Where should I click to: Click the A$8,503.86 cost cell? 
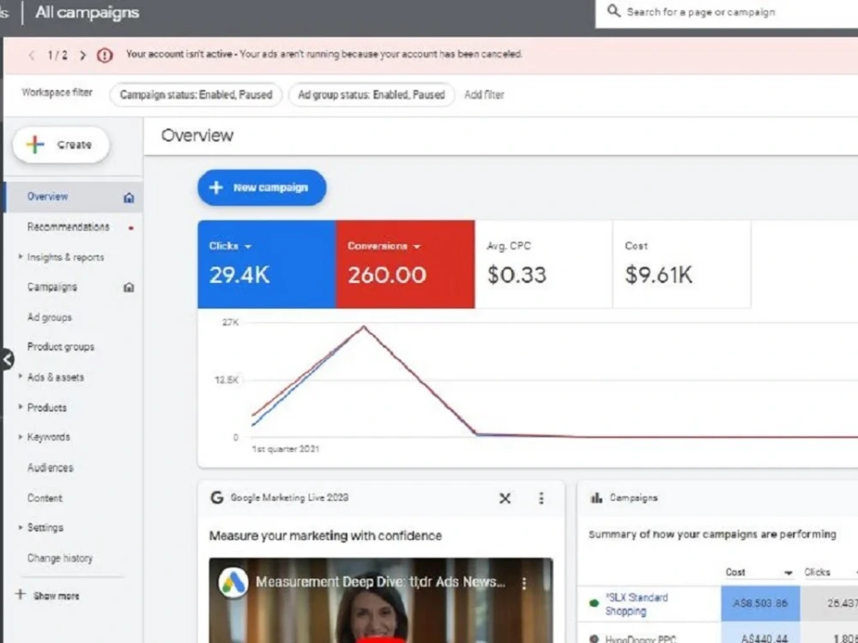pos(760,603)
